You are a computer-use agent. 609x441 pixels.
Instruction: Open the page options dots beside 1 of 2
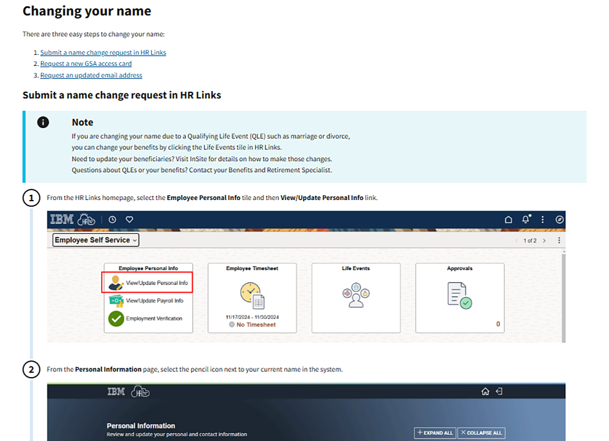559,240
